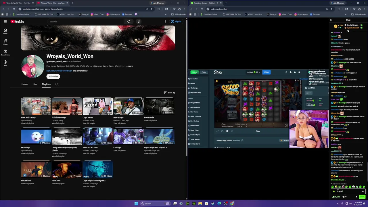The height and width of the screenshot is (207, 368).
Task: Open Favourites in Stake sidebar
Action: pos(194,79)
